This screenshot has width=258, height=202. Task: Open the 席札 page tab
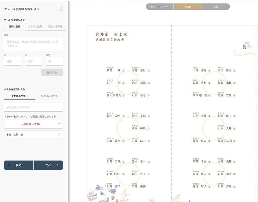216,7
